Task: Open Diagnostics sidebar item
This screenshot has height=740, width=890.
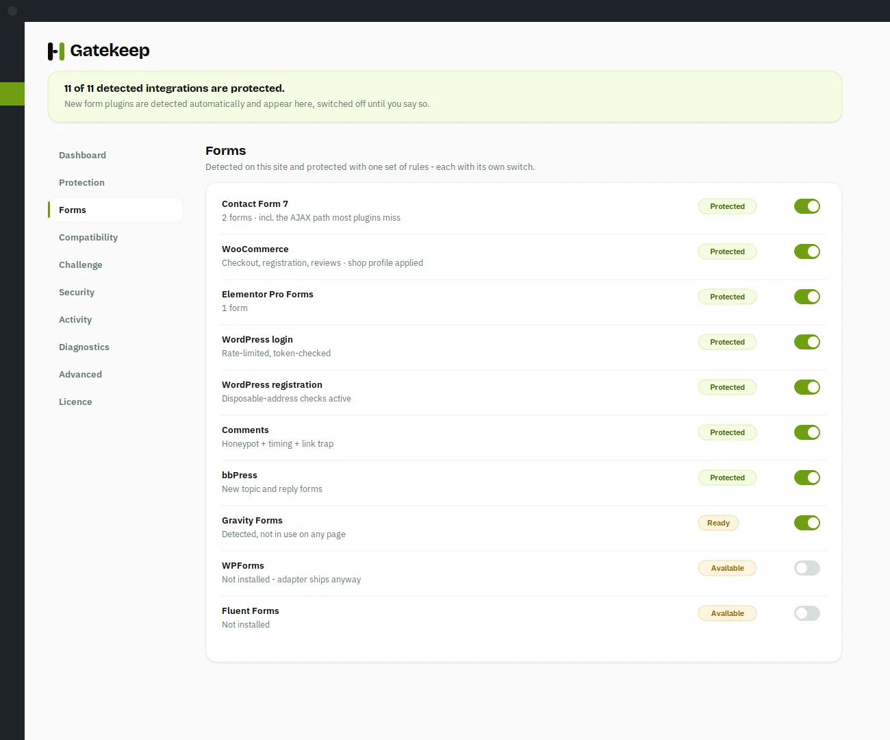Action: [115, 347]
